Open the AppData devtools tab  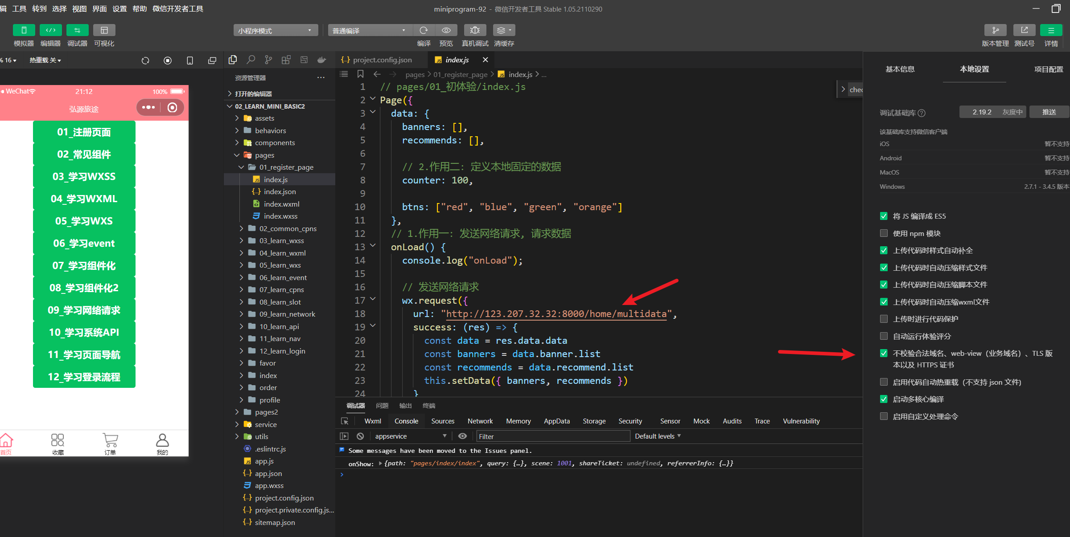click(557, 421)
